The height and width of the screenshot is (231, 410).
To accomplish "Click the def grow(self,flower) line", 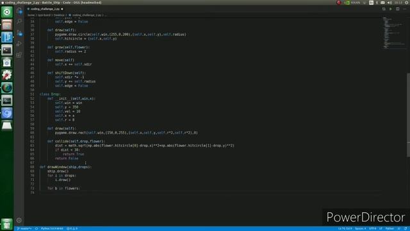I will point(69,47).
